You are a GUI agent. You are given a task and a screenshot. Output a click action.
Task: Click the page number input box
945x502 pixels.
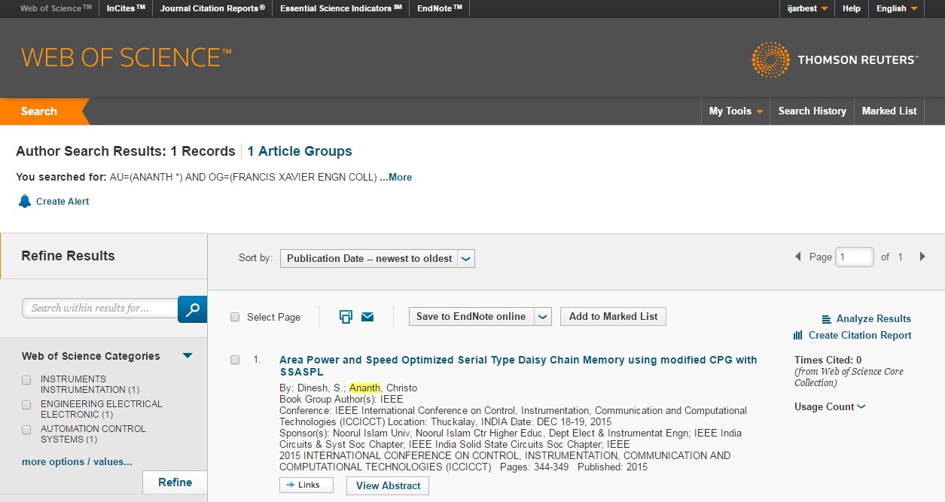855,257
